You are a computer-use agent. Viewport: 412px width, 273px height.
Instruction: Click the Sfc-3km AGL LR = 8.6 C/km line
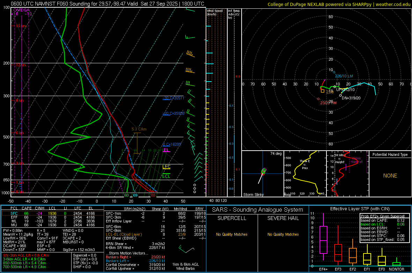point(26,255)
